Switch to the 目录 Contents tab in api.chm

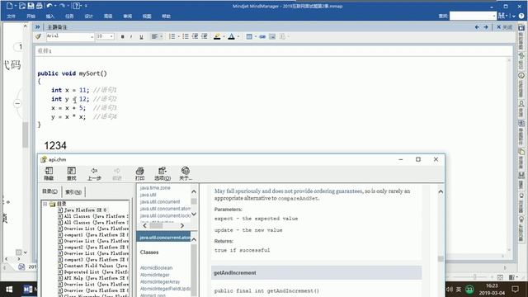click(x=49, y=191)
